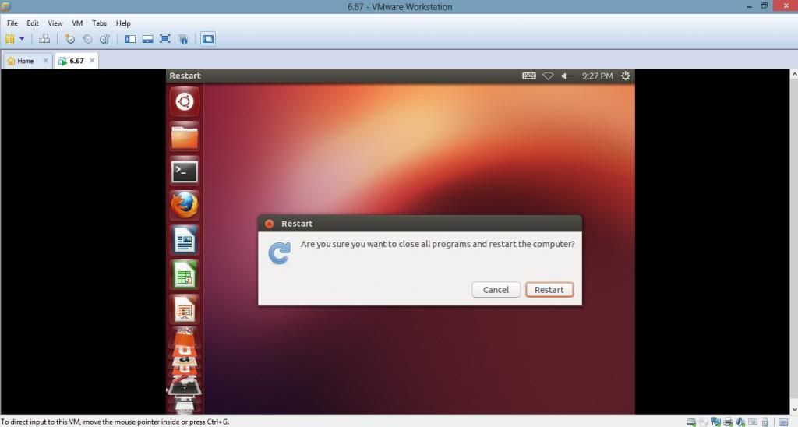Click Send Ctrl+Alt+Del toolbar icon
Image resolution: width=798 pixels, height=427 pixels.
tap(44, 39)
